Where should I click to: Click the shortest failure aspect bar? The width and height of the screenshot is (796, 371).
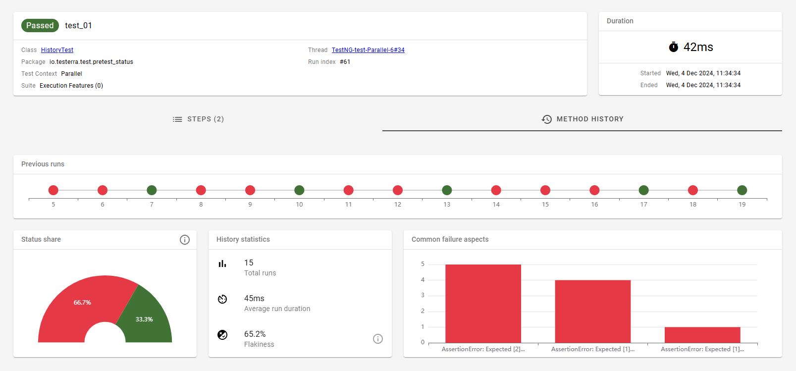tap(702, 335)
